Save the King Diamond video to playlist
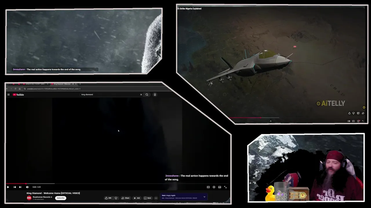371x208 pixels. tap(148, 198)
